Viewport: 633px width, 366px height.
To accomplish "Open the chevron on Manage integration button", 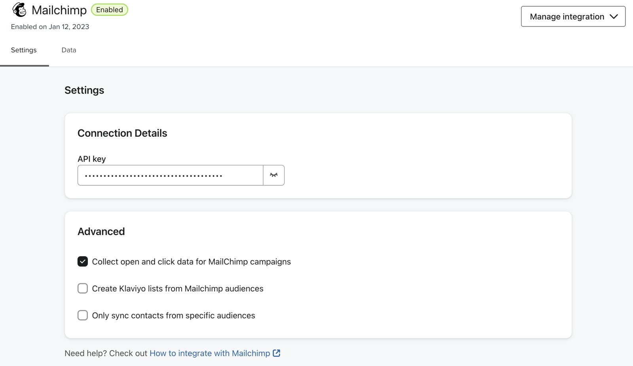I will [x=614, y=17].
